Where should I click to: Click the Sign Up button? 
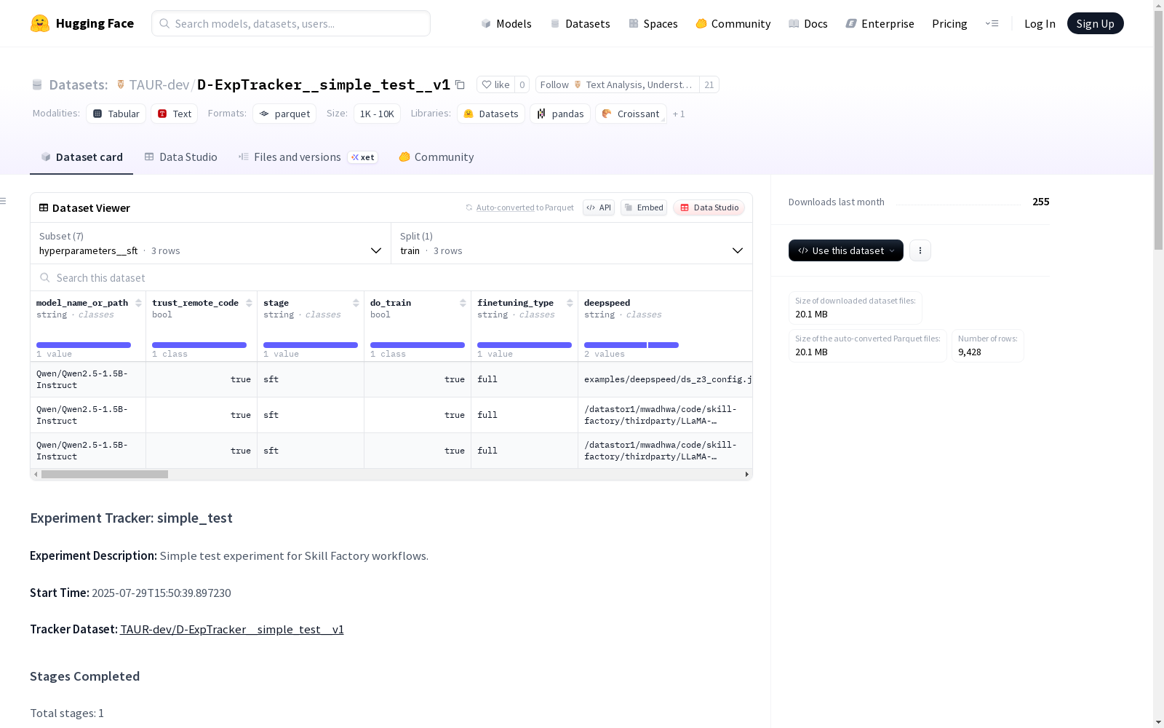tap(1095, 23)
